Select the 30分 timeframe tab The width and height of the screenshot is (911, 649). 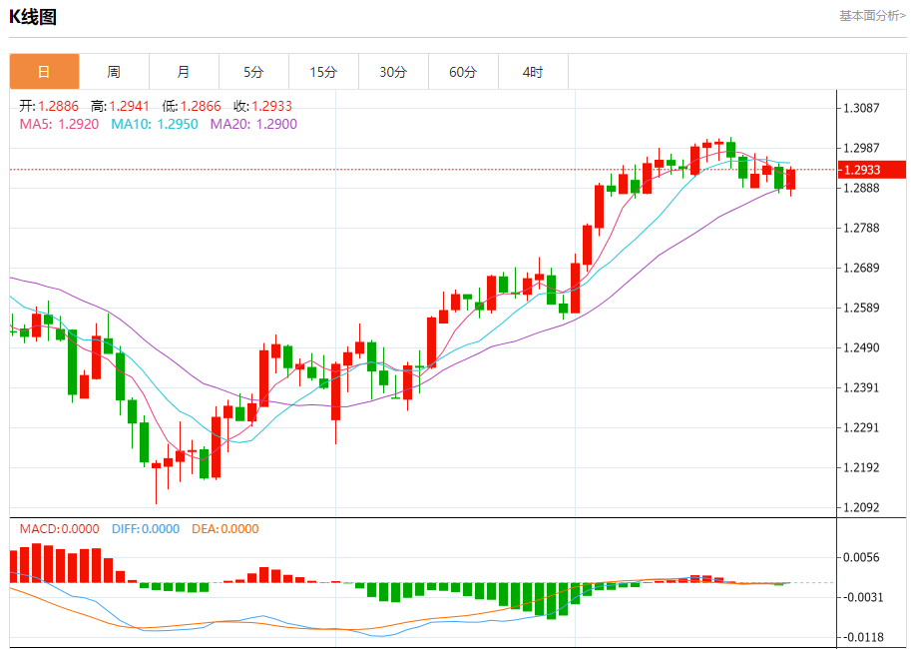coord(393,72)
